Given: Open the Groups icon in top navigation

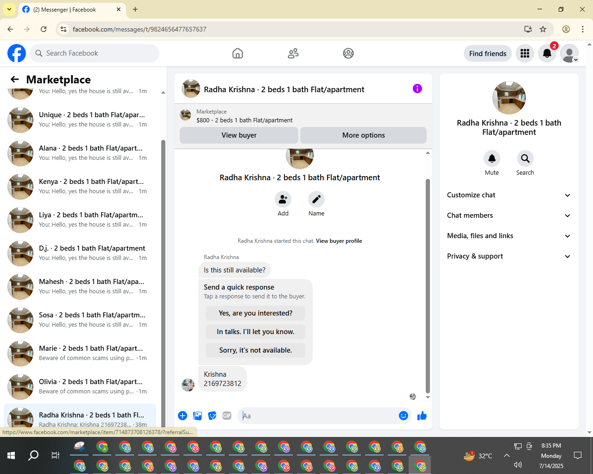Looking at the screenshot, I should click(348, 53).
